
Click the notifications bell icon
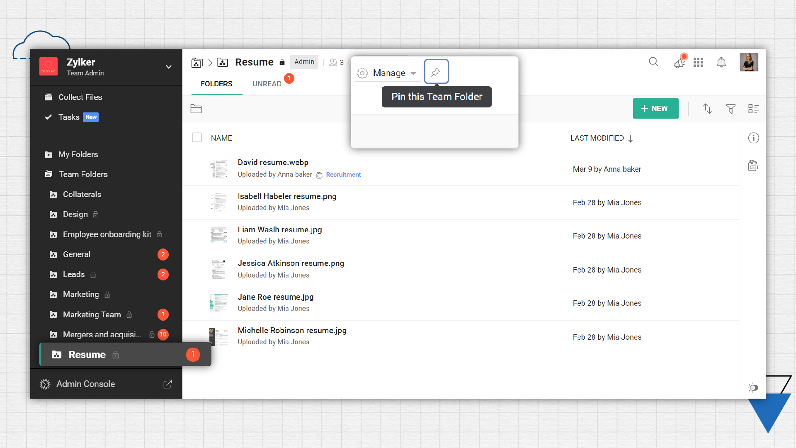[x=721, y=62]
